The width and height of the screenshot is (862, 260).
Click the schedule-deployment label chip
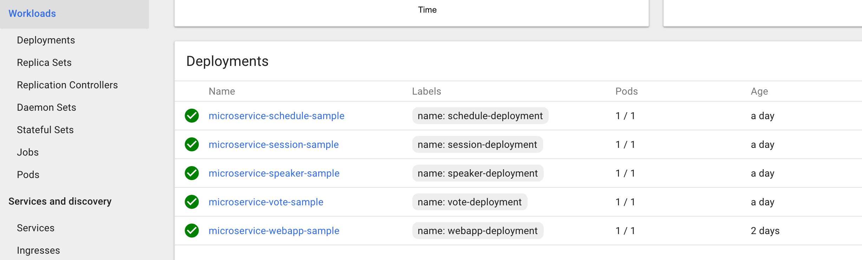point(480,116)
